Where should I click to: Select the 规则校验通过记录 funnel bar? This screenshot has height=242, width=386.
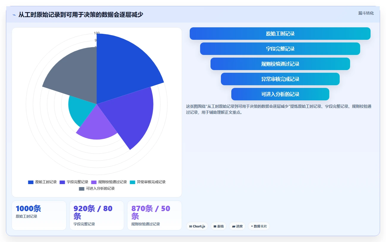(x=280, y=64)
